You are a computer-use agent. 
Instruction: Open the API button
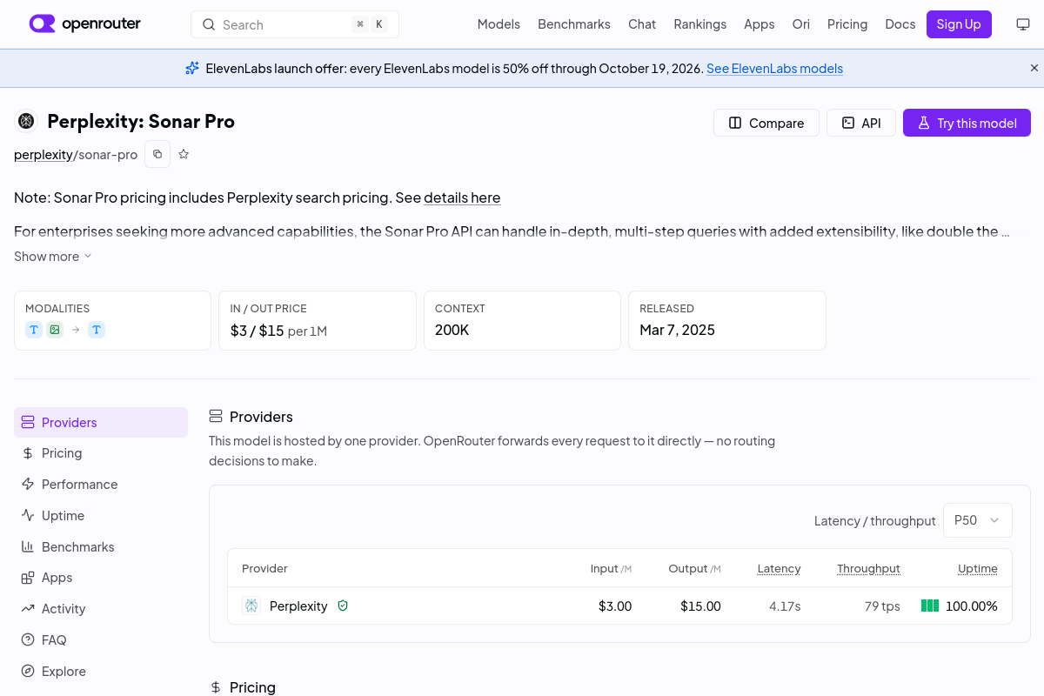pos(861,123)
